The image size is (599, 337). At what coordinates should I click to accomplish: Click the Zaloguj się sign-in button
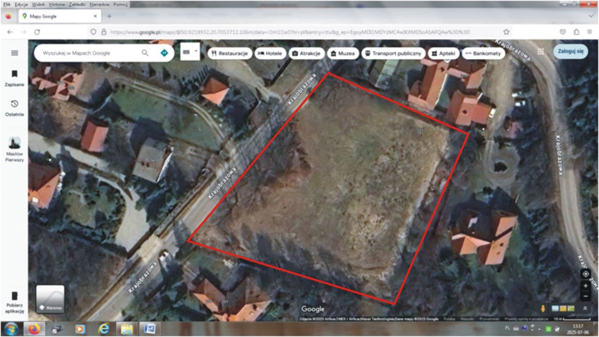(x=570, y=51)
